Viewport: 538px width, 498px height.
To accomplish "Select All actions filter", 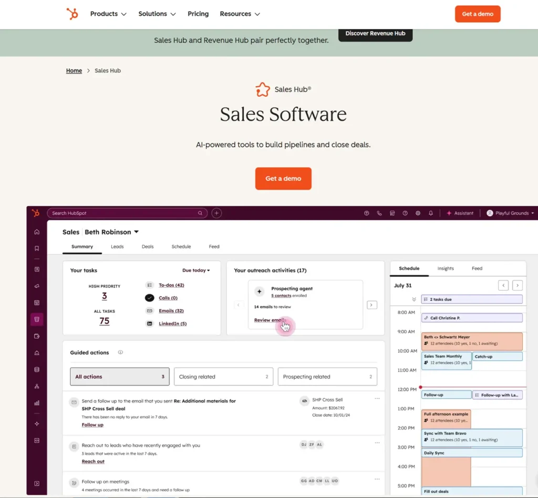I will tap(120, 377).
